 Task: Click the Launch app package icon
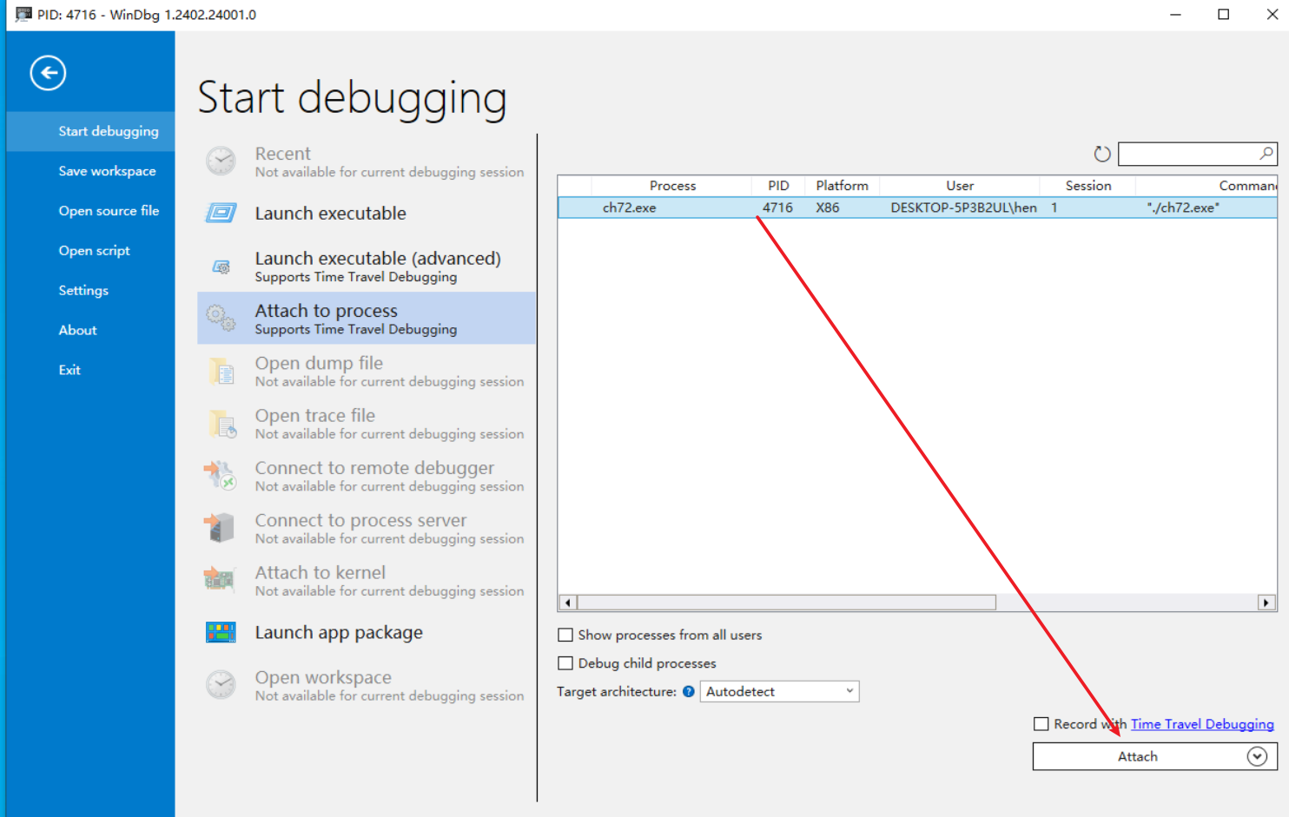[221, 633]
